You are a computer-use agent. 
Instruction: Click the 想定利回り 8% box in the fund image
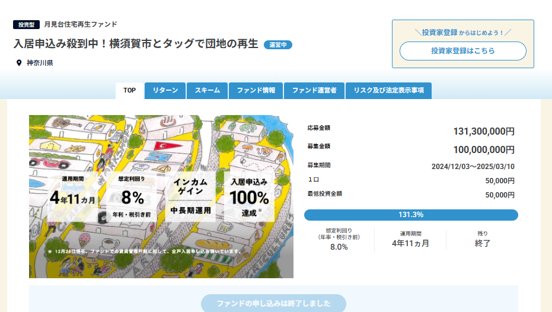(132, 196)
